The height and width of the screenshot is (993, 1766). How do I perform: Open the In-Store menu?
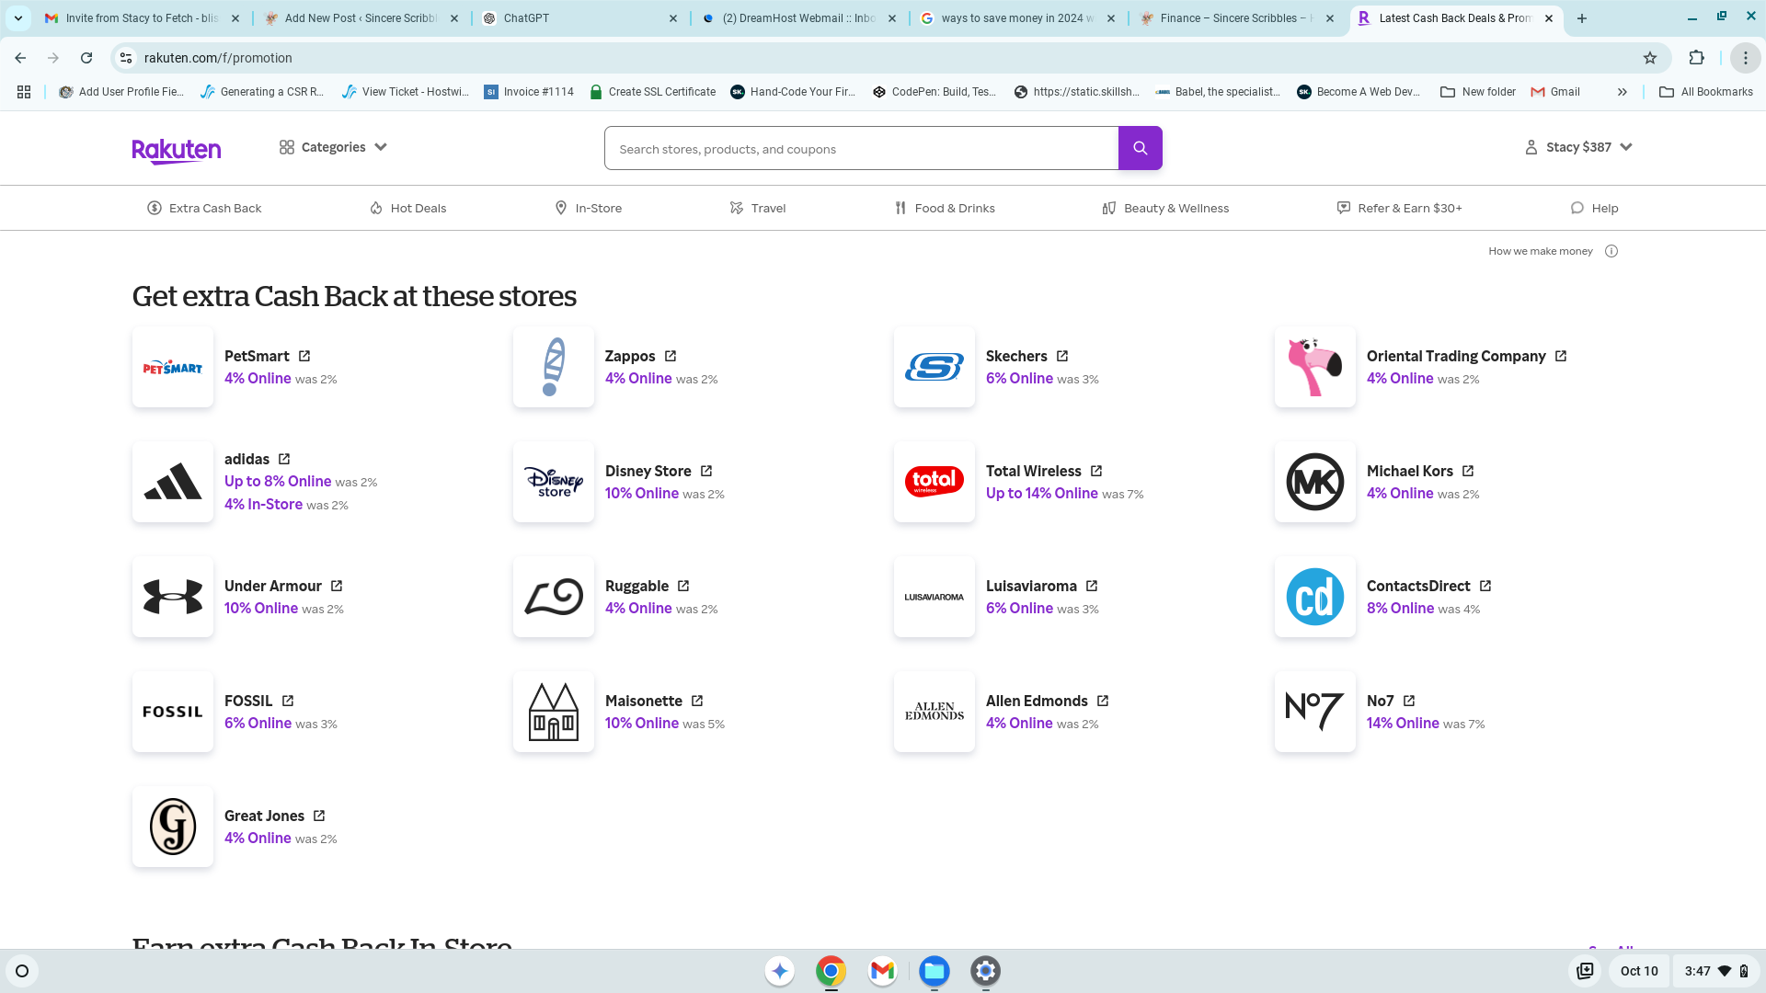[x=589, y=209]
